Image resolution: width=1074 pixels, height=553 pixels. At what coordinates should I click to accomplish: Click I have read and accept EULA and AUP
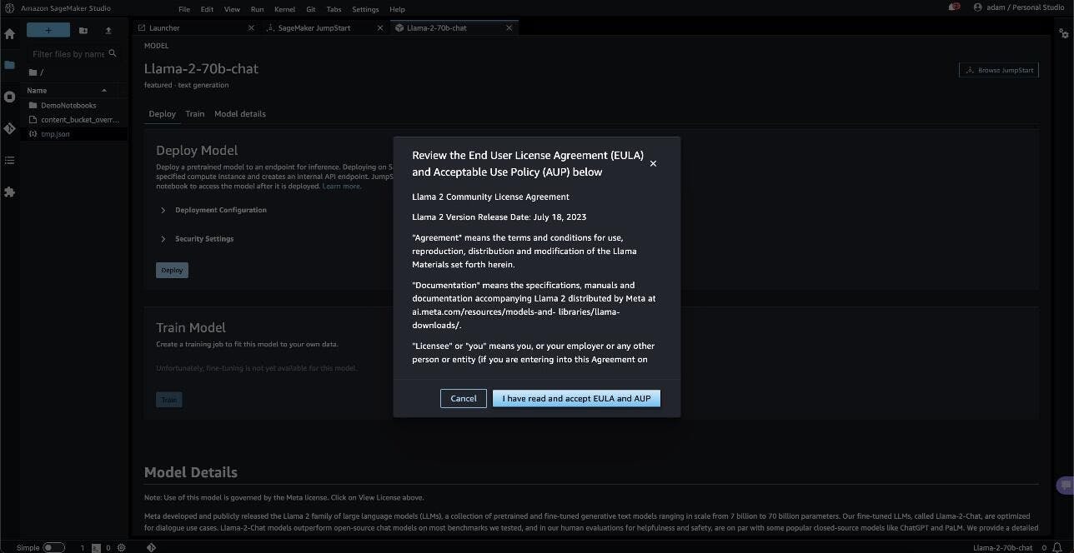(x=576, y=398)
